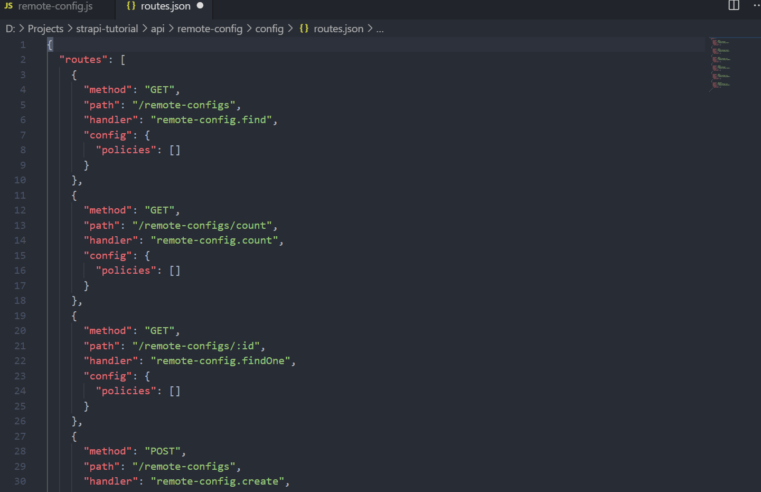The width and height of the screenshot is (761, 492).
Task: Place cursor on the routes array opening bracket
Action: pyautogui.click(x=123, y=59)
